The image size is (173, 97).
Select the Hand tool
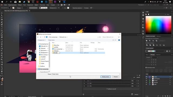tap(2, 71)
